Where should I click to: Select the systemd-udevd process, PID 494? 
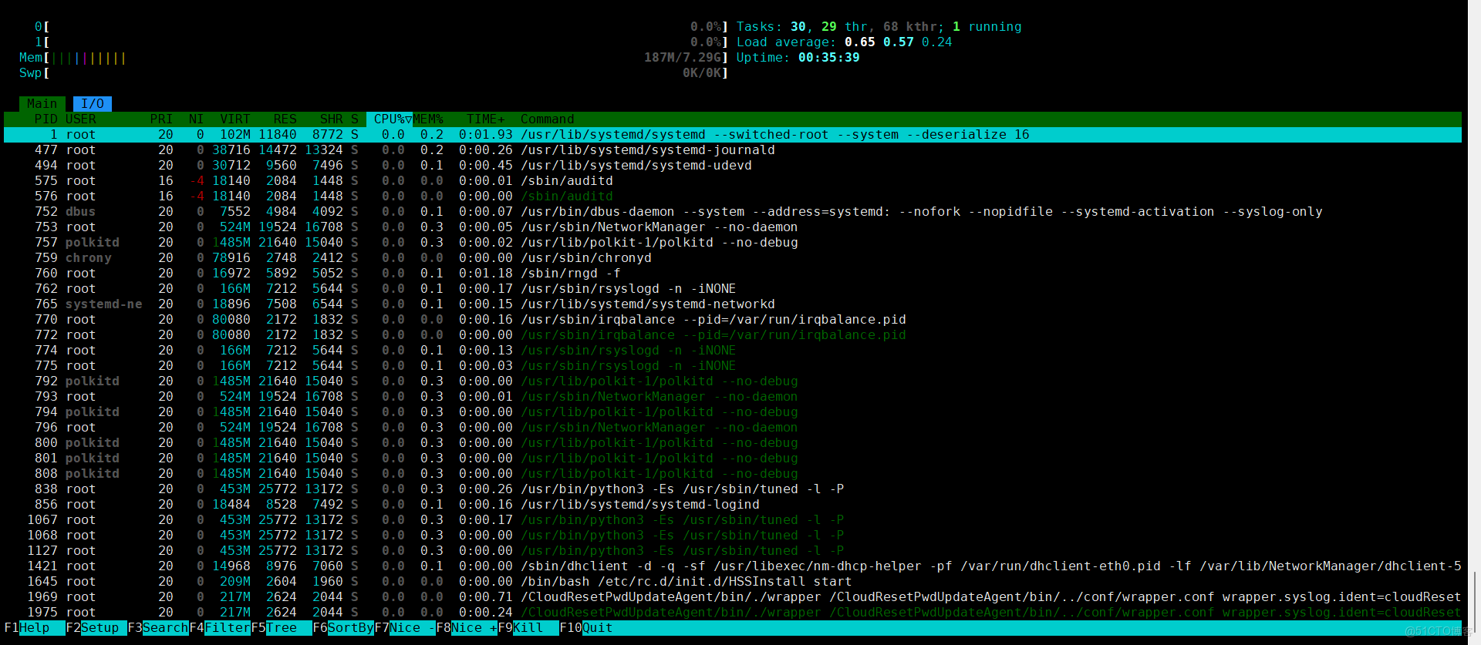click(733, 166)
